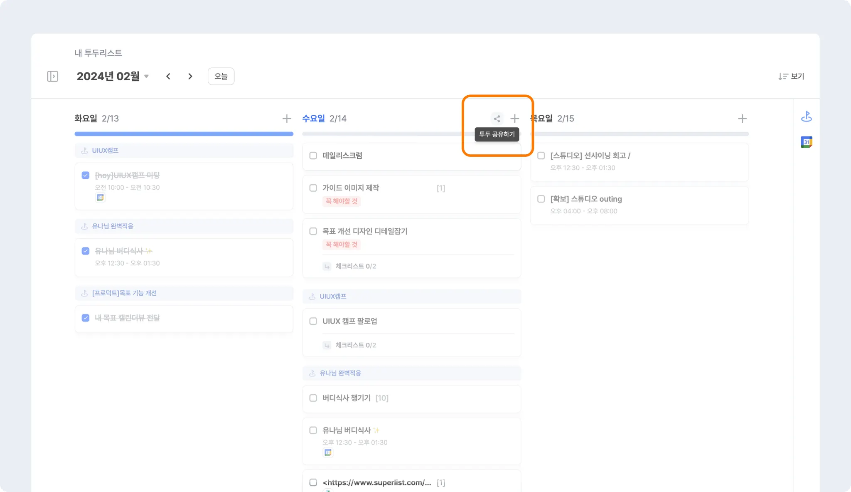Open the goals icon in right sidebar
This screenshot has height=492, width=851.
pos(806,117)
